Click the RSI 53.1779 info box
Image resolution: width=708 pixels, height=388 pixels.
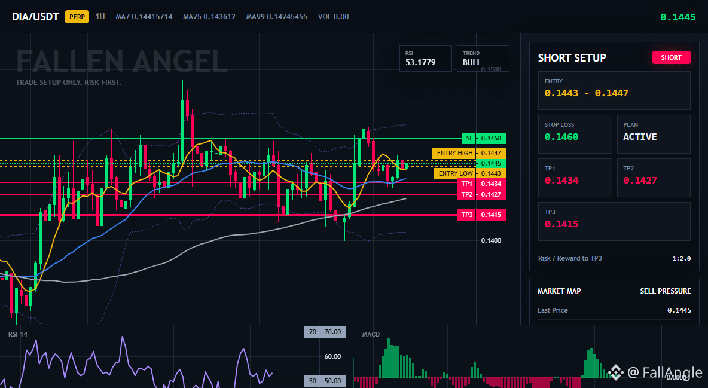click(425, 58)
